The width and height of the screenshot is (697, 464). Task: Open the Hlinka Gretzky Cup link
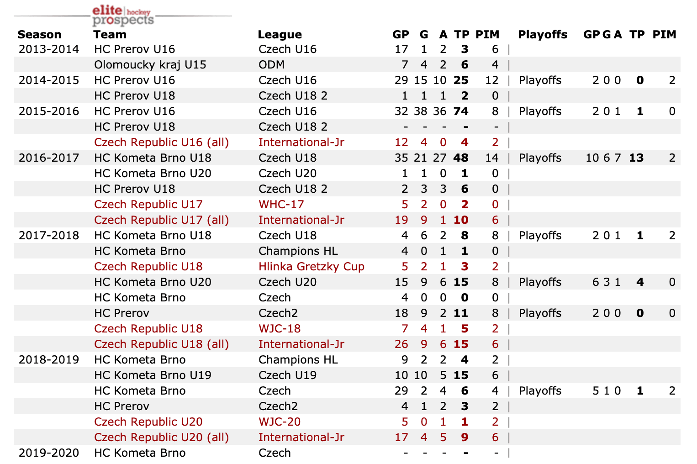[311, 267]
